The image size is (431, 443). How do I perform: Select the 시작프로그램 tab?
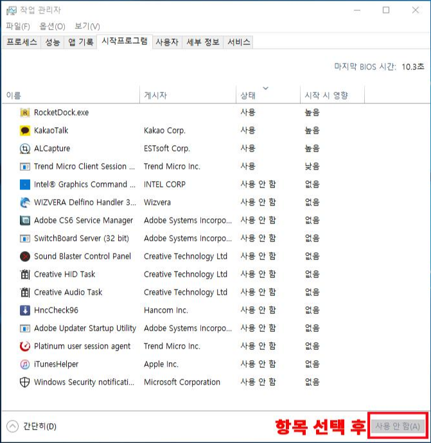tap(125, 41)
